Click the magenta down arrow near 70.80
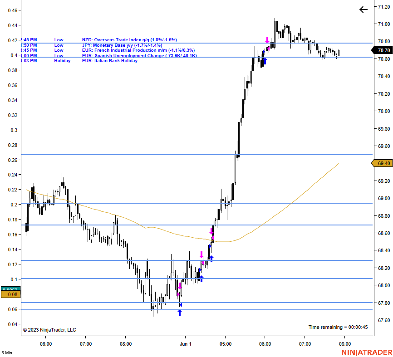The image size is (393, 357). (267, 39)
